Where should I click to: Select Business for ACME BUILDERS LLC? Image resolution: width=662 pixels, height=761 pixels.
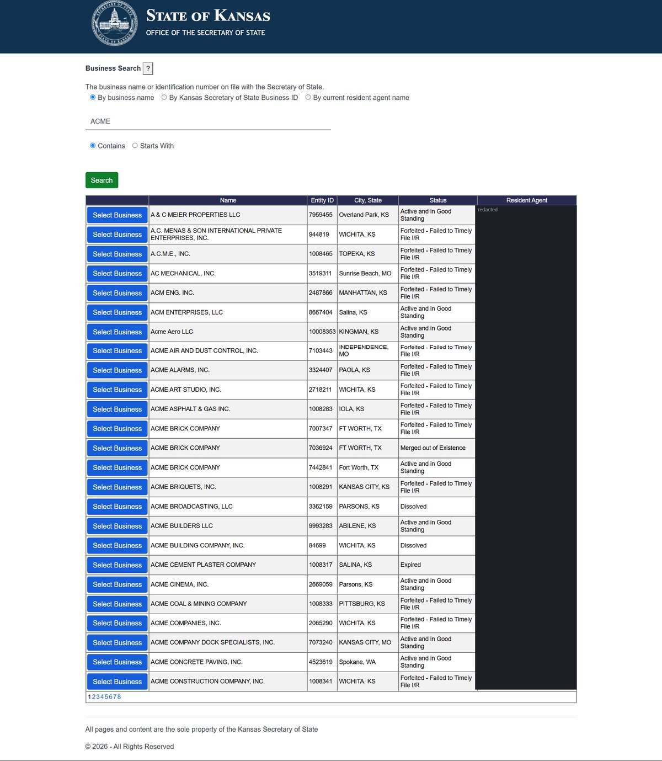click(x=117, y=526)
